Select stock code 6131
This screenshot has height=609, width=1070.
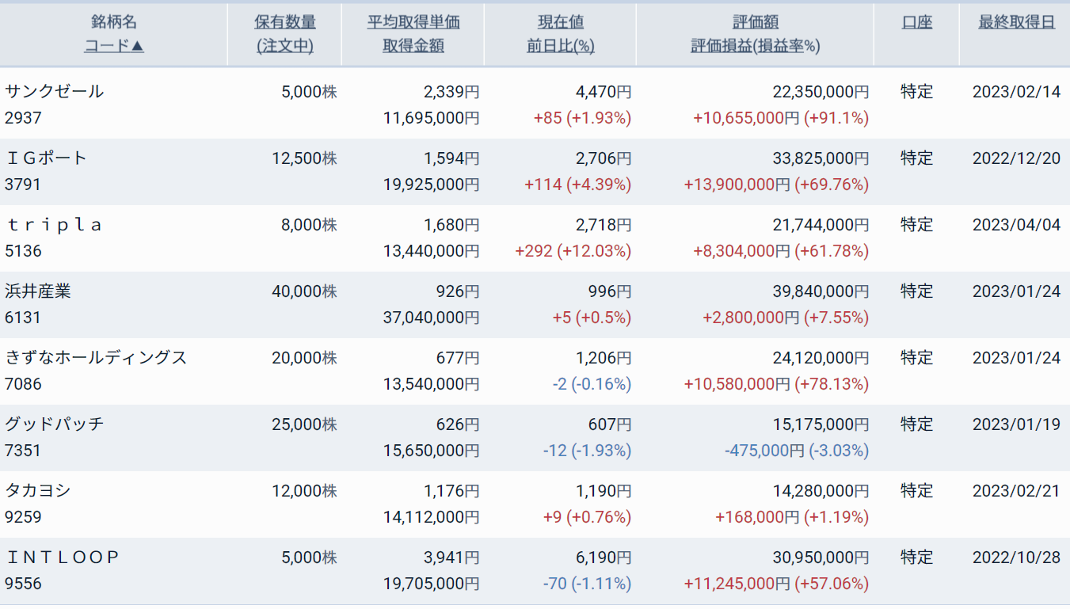point(23,318)
